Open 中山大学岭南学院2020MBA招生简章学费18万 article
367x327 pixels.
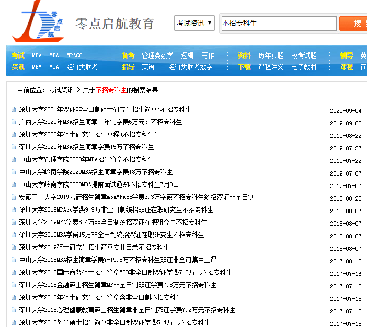(x=96, y=172)
